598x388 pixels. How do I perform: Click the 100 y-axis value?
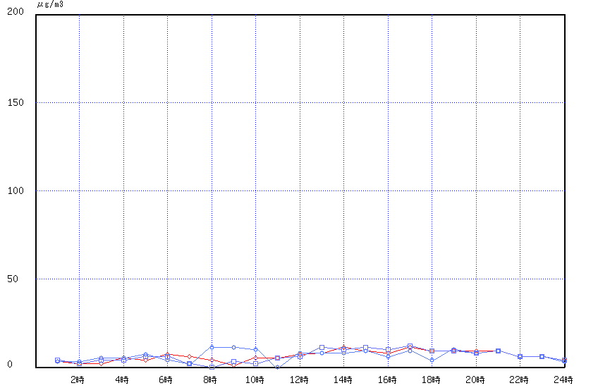point(16,190)
